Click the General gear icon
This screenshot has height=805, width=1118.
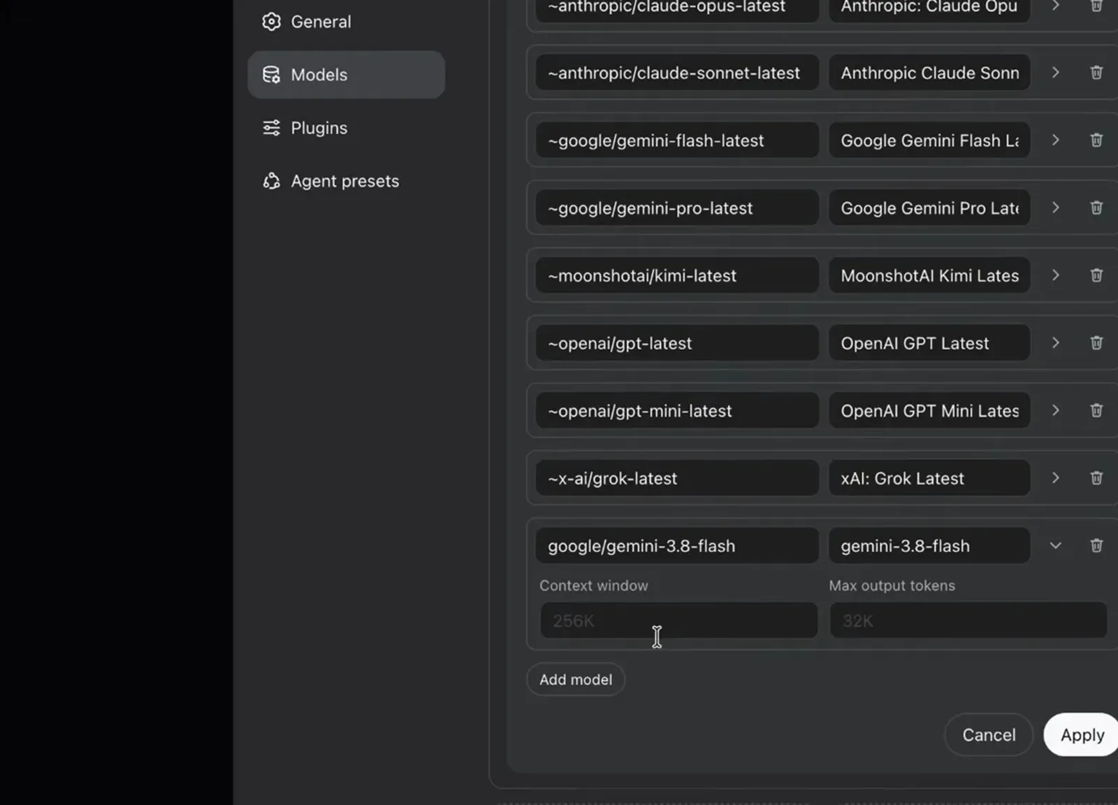pyautogui.click(x=271, y=22)
